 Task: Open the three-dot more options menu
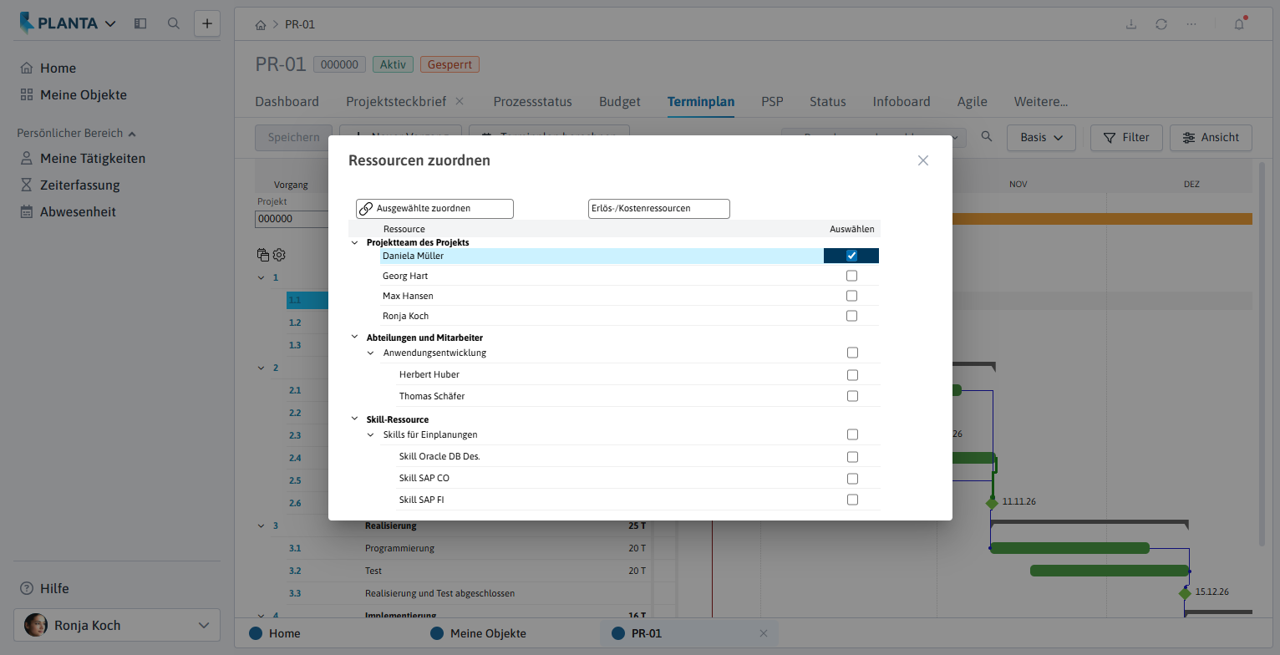click(1191, 24)
